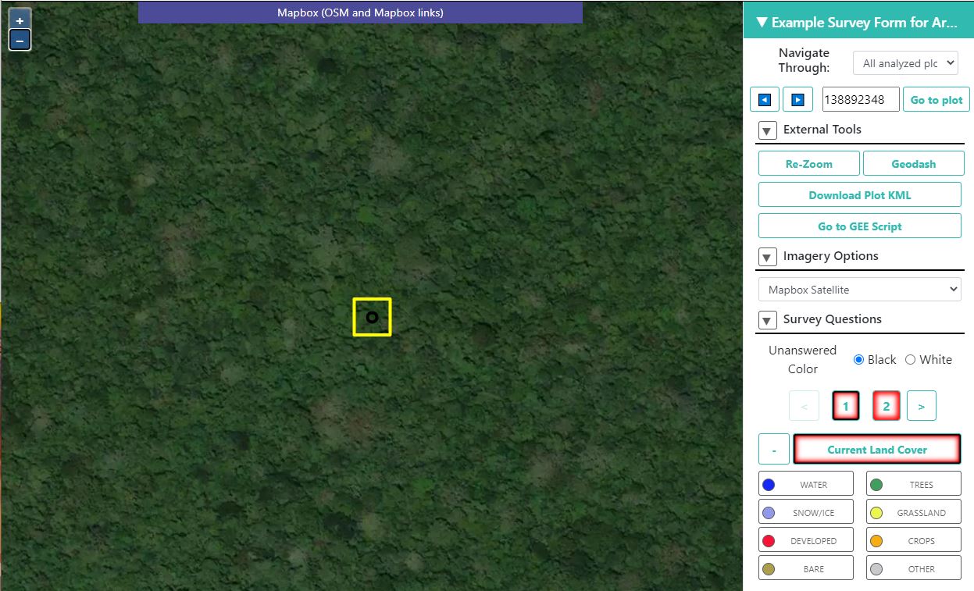Click the plot ID input field
Screen dimensions: 974x591
coord(860,100)
